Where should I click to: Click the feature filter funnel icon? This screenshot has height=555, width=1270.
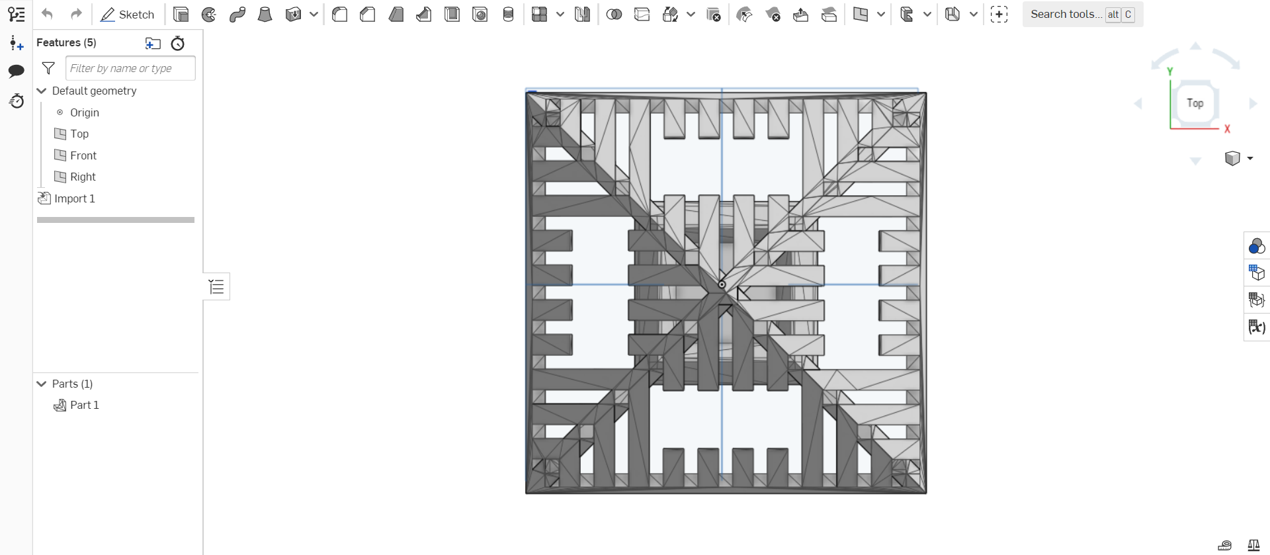tap(48, 68)
